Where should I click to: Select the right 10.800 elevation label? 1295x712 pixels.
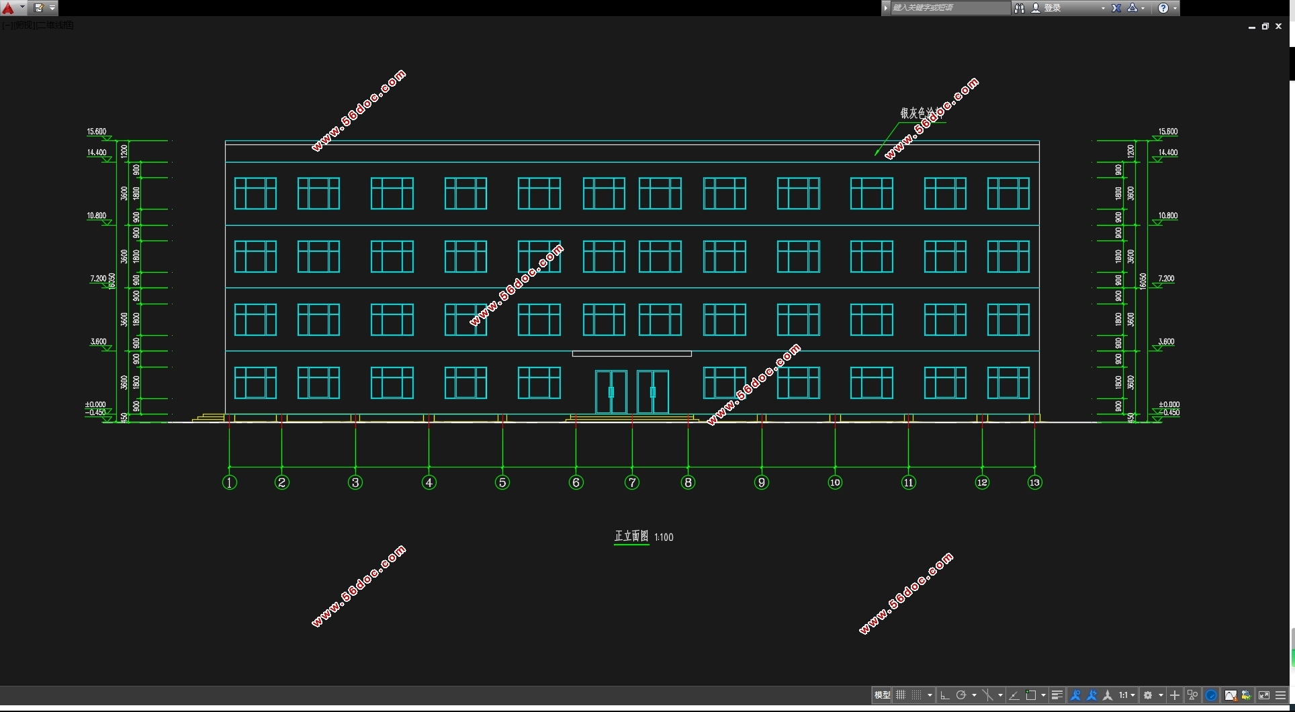tap(1168, 216)
